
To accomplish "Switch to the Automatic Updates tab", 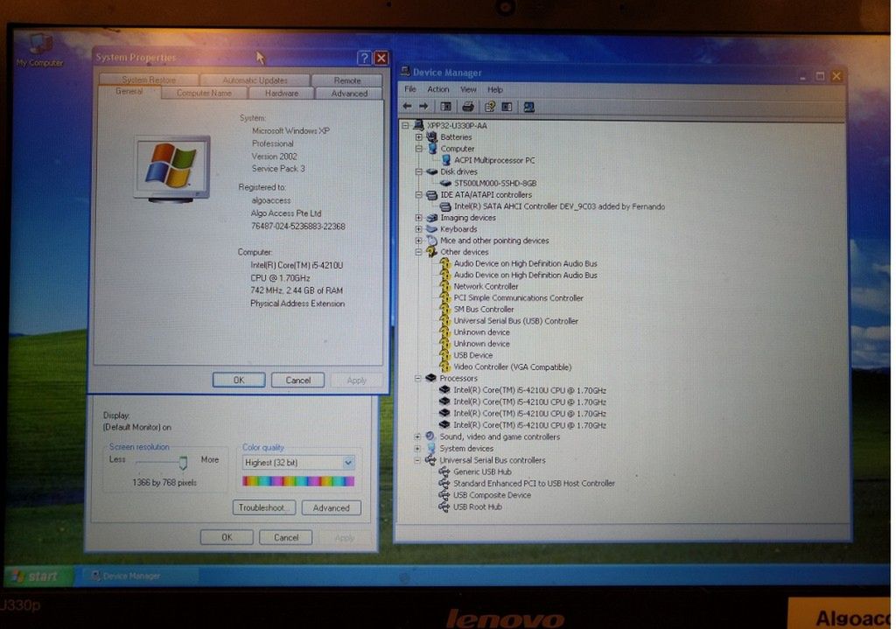I will [255, 80].
